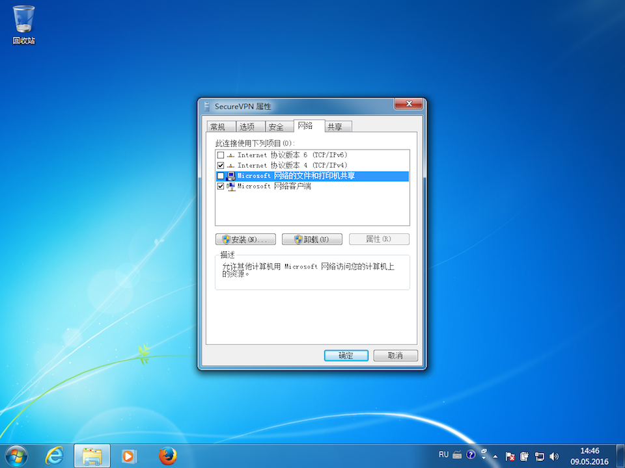This screenshot has width=625, height=468.
Task: Open the clock showing 14:46
Action: (590, 456)
